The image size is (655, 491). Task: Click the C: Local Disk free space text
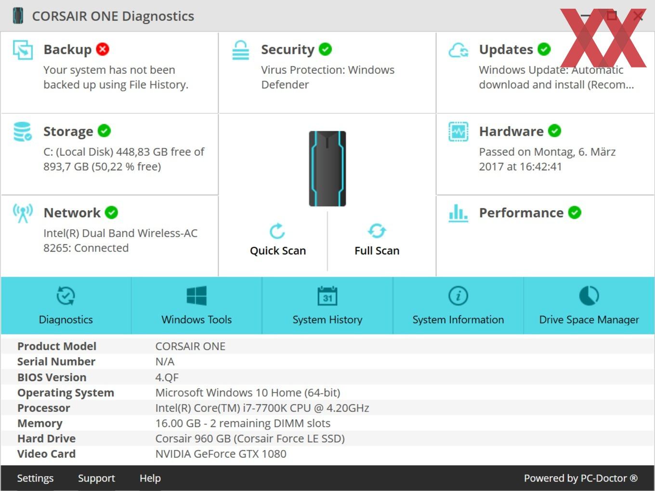(x=124, y=159)
